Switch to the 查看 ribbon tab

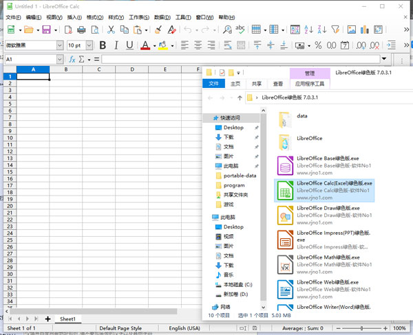point(277,84)
